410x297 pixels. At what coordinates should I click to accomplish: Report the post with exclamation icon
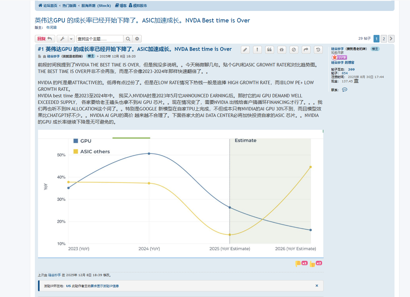point(257,50)
